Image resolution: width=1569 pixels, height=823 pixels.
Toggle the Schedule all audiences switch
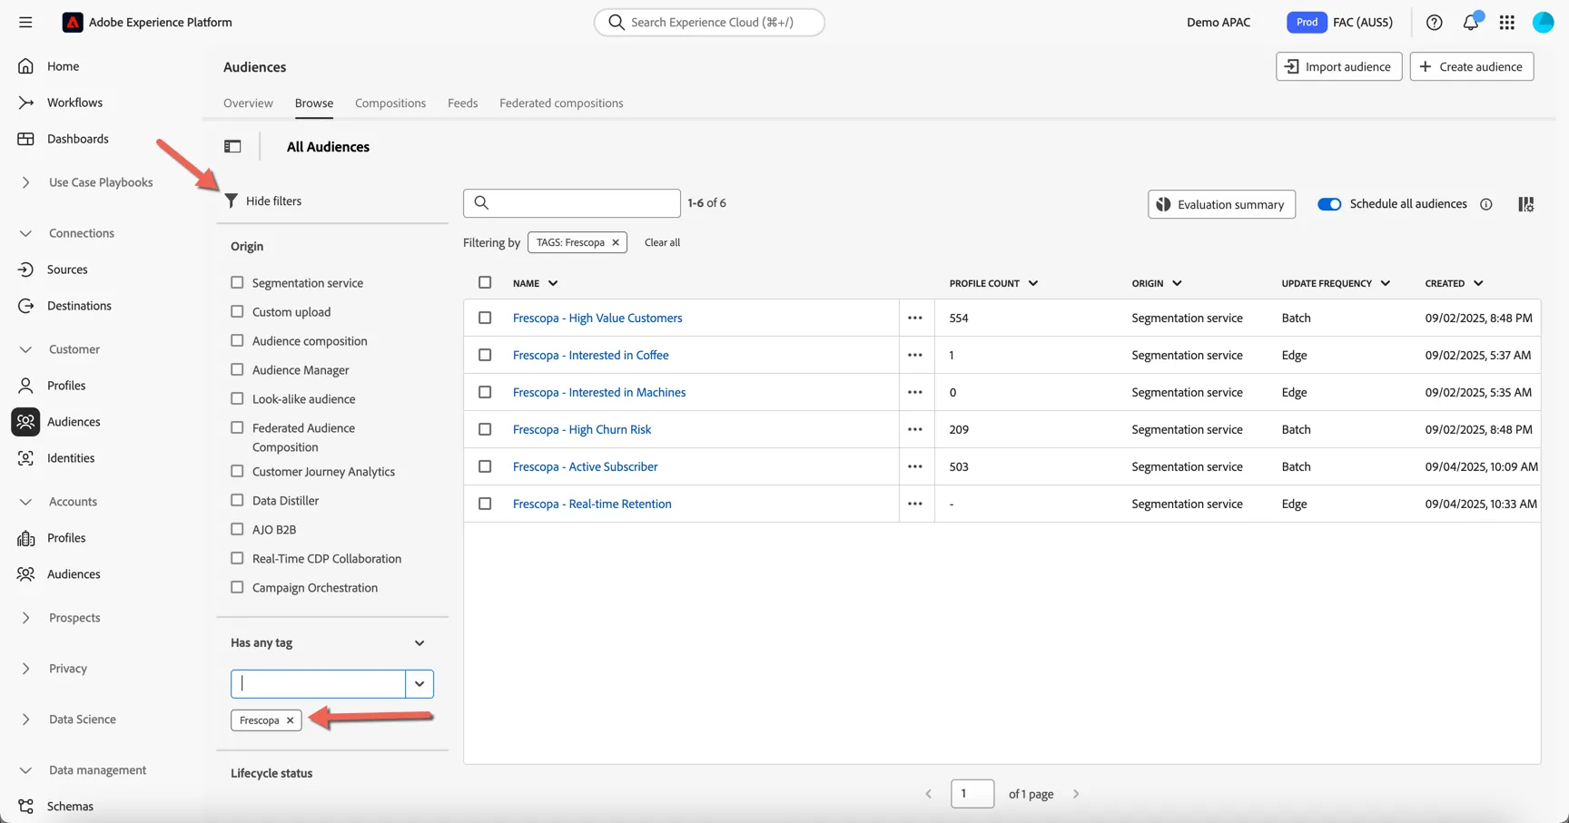click(x=1329, y=204)
